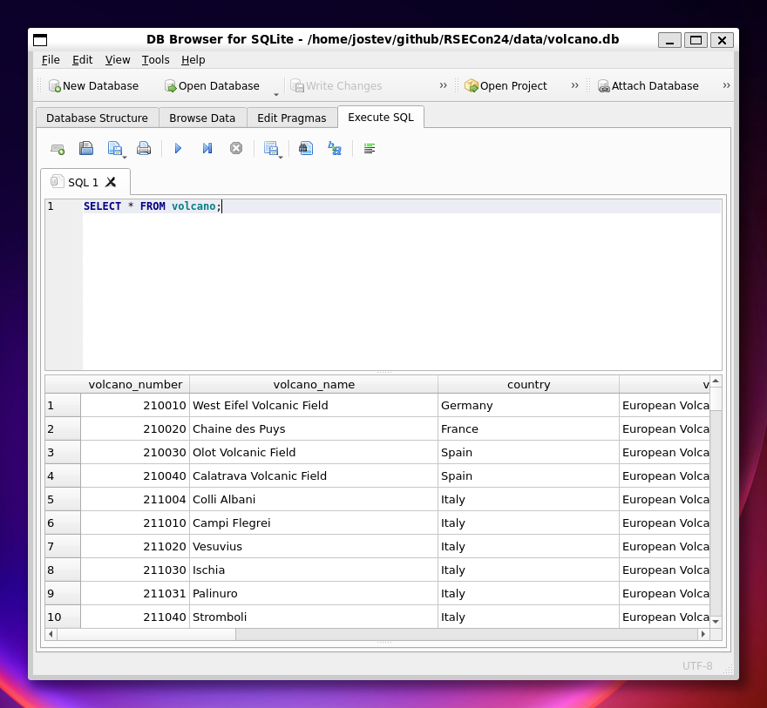Execute the current line only
767x708 pixels.
(207, 149)
